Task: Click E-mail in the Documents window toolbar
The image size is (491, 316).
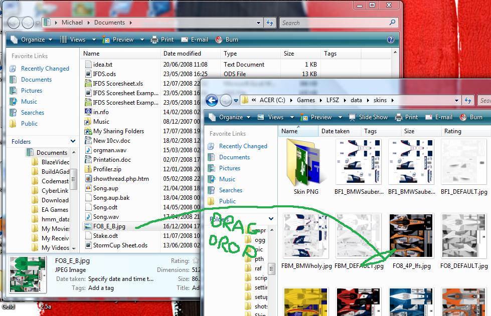Action: pos(195,40)
